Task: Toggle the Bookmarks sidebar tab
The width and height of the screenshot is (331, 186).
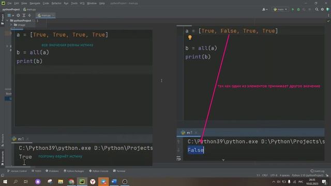Action: point(2,158)
